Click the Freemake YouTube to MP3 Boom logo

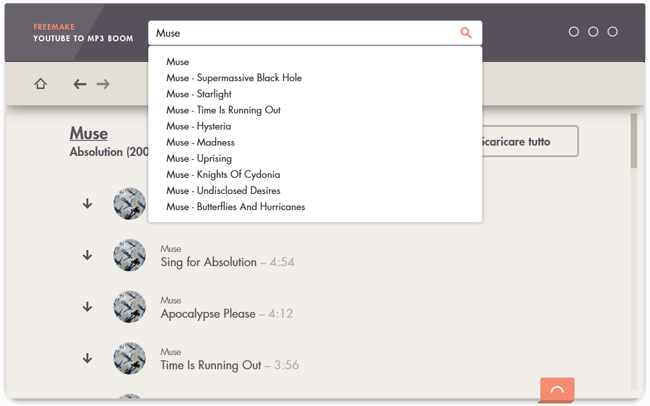pos(83,33)
